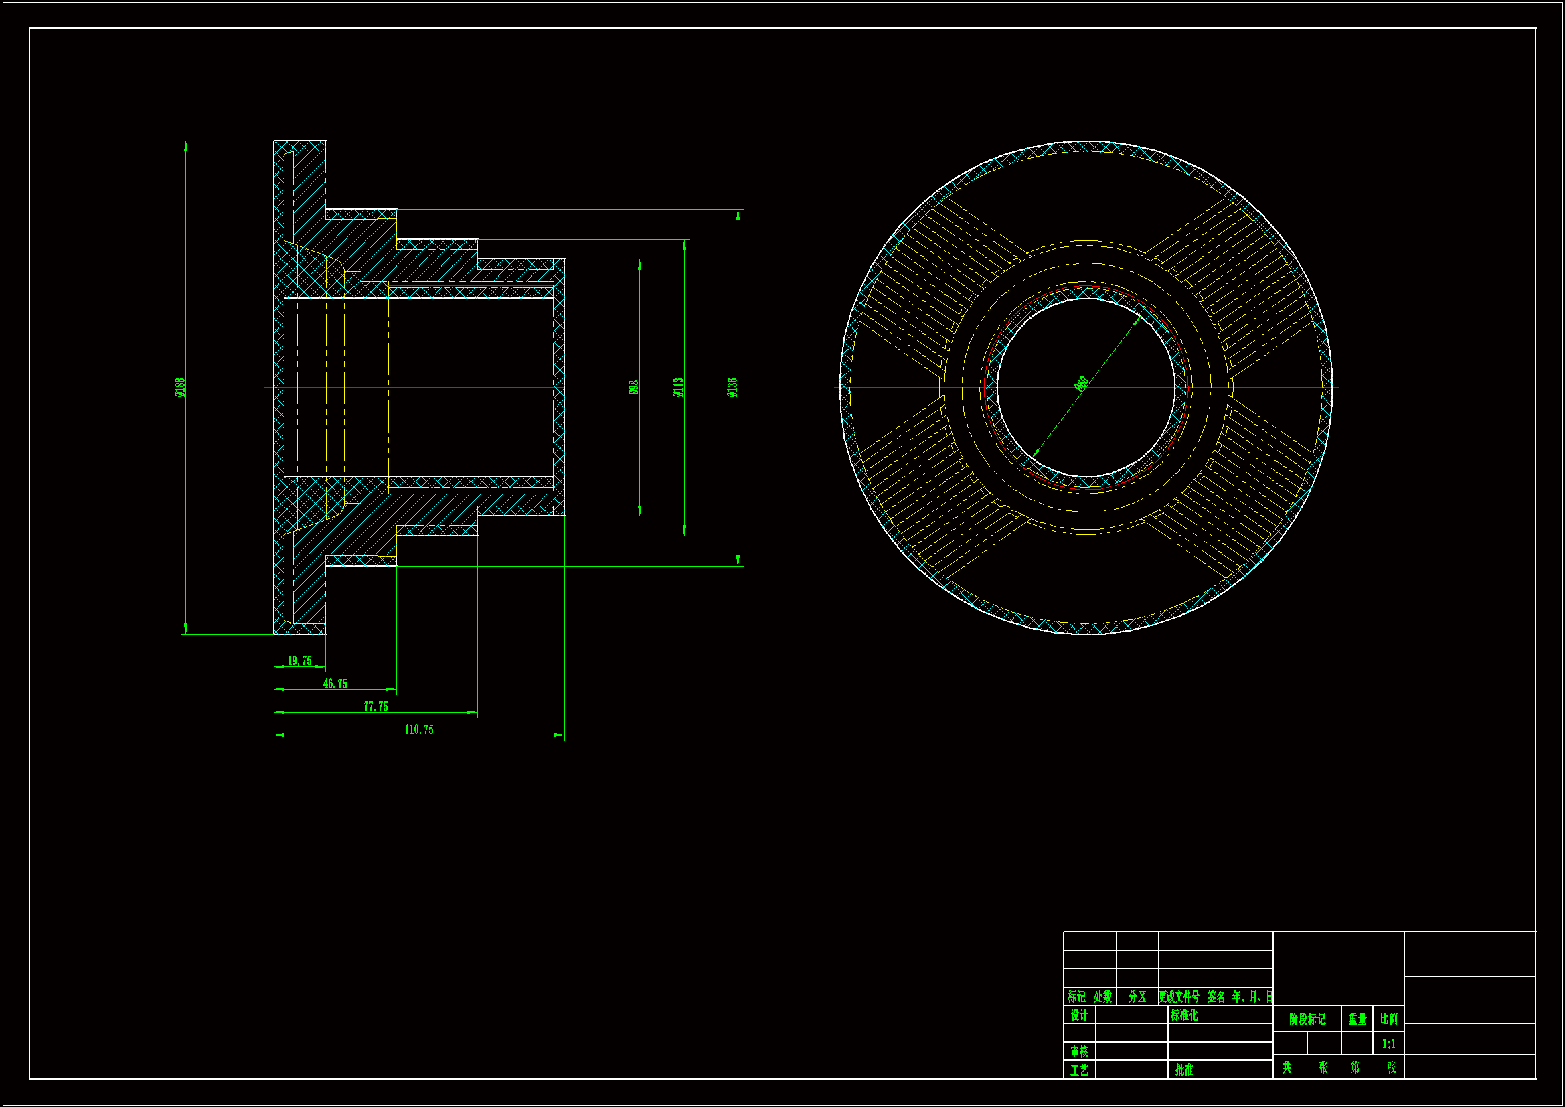The image size is (1565, 1107).
Task: Select the Ø98 dimension label
Action: tap(633, 387)
